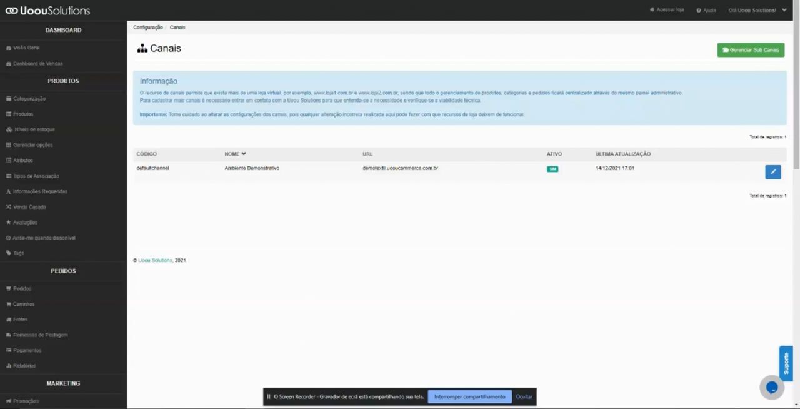Click the Interromper compartilhamento button
This screenshot has height=409, width=800.
pyautogui.click(x=469, y=396)
